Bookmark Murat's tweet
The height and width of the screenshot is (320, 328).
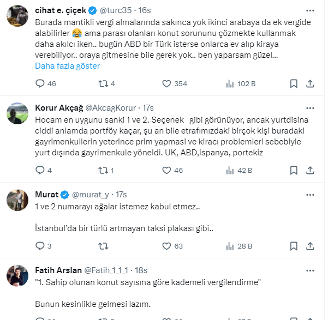294,246
